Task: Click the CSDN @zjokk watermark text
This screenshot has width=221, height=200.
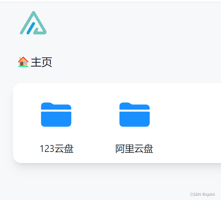Action: point(203,194)
